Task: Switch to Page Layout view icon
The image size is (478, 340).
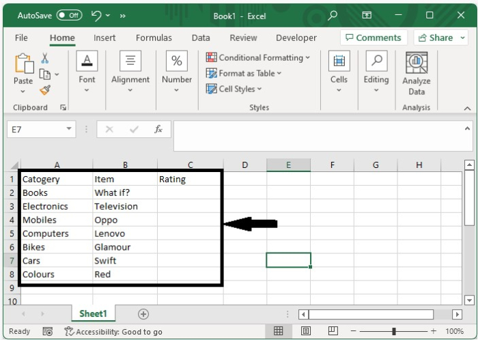Action: (x=306, y=331)
